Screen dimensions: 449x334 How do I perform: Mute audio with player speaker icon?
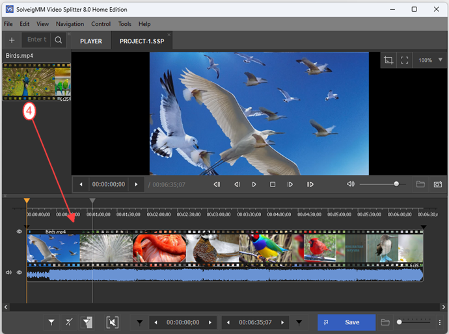[351, 184]
